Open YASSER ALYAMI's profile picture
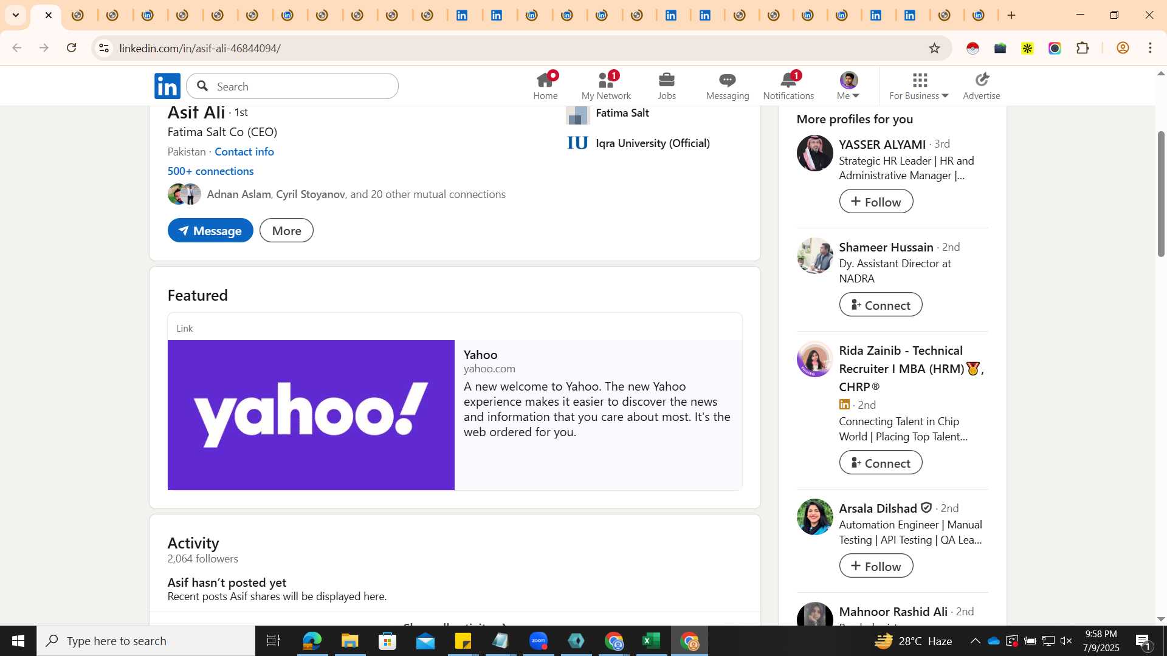Screen dimensions: 1167x656 (814, 153)
